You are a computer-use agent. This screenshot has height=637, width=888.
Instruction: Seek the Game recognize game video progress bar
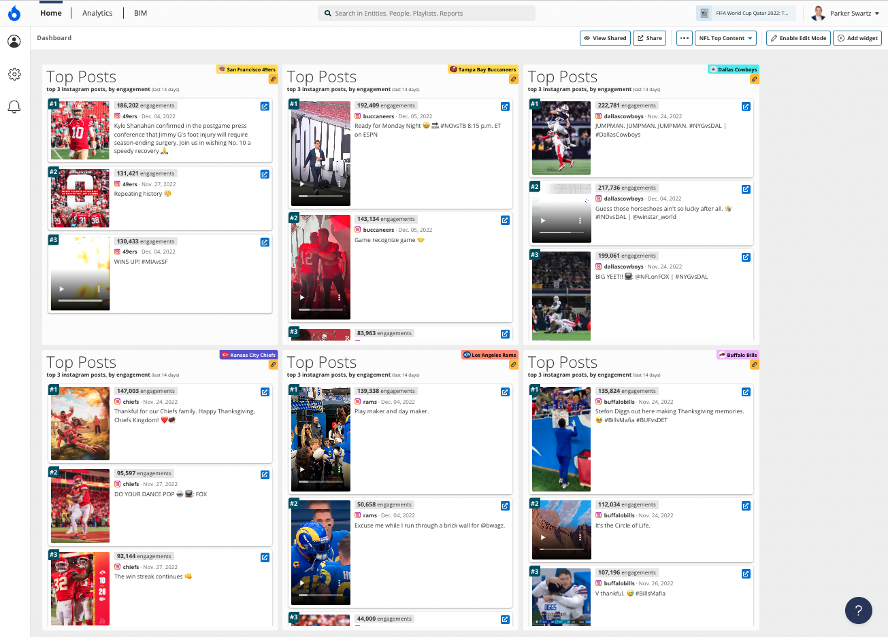[320, 309]
